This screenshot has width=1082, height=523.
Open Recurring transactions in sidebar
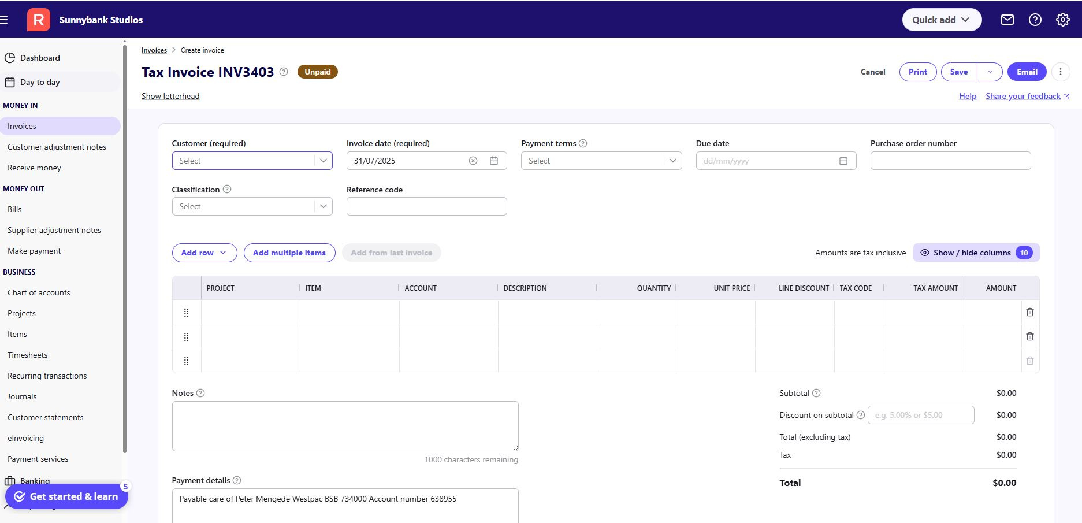47,376
